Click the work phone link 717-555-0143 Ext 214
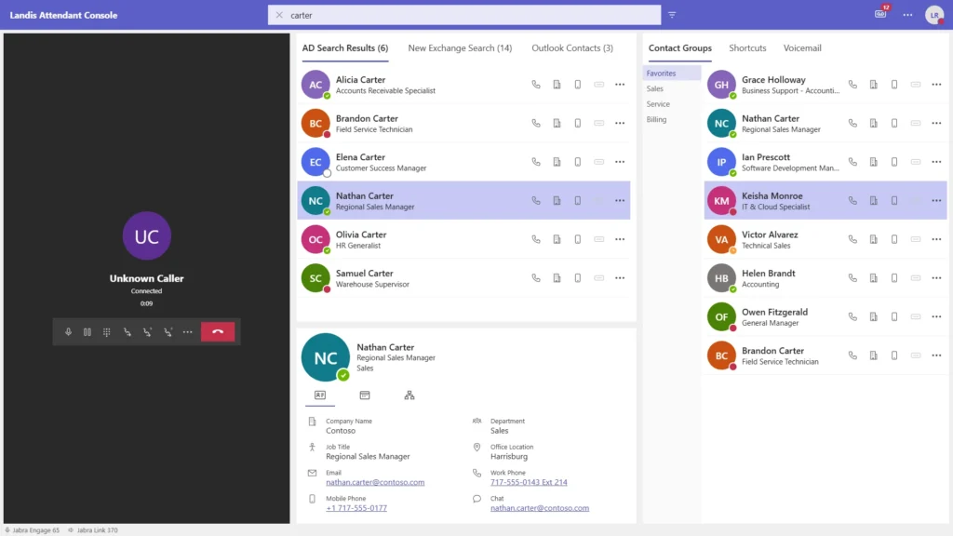953x536 pixels. (x=529, y=482)
